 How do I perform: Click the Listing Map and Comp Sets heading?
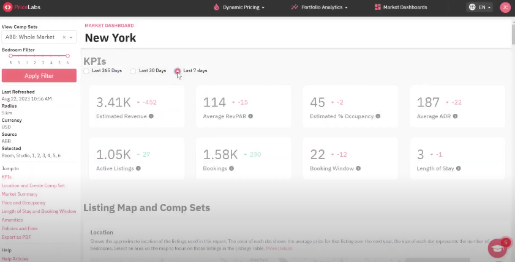[146, 208]
